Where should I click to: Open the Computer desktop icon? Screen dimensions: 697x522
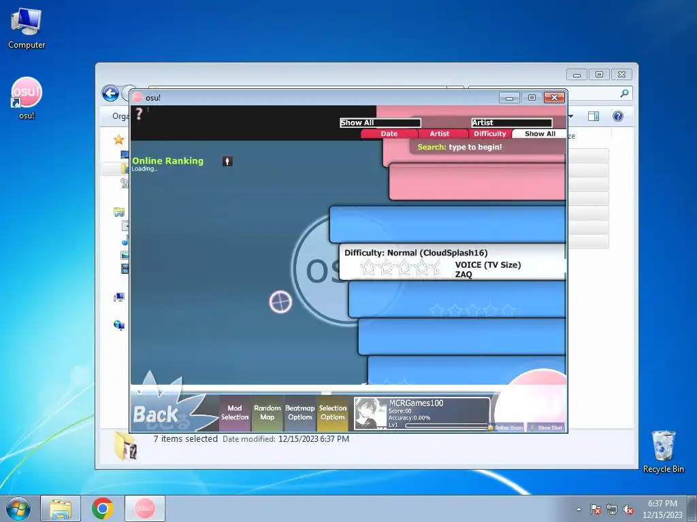(x=27, y=29)
